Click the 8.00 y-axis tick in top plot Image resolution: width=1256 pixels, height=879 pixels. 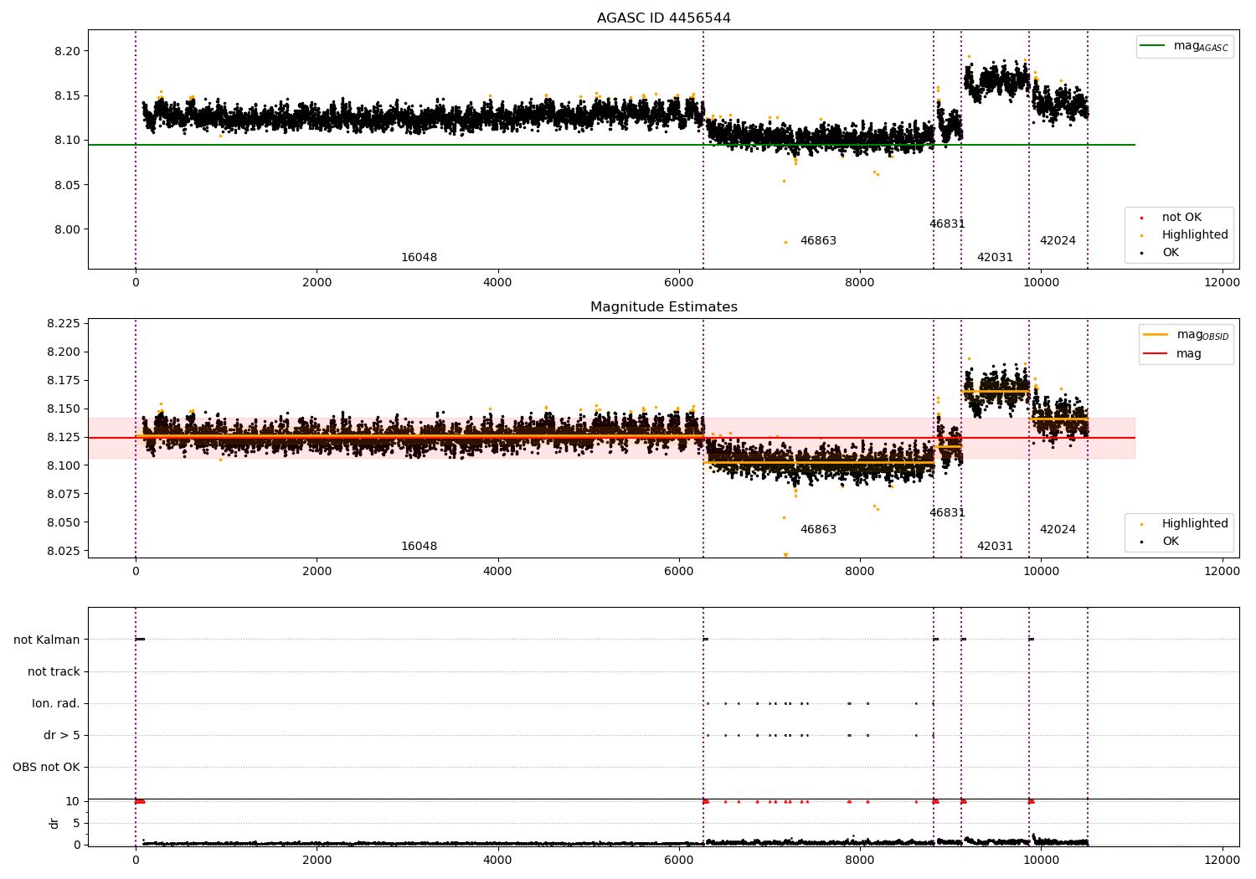[x=67, y=229]
